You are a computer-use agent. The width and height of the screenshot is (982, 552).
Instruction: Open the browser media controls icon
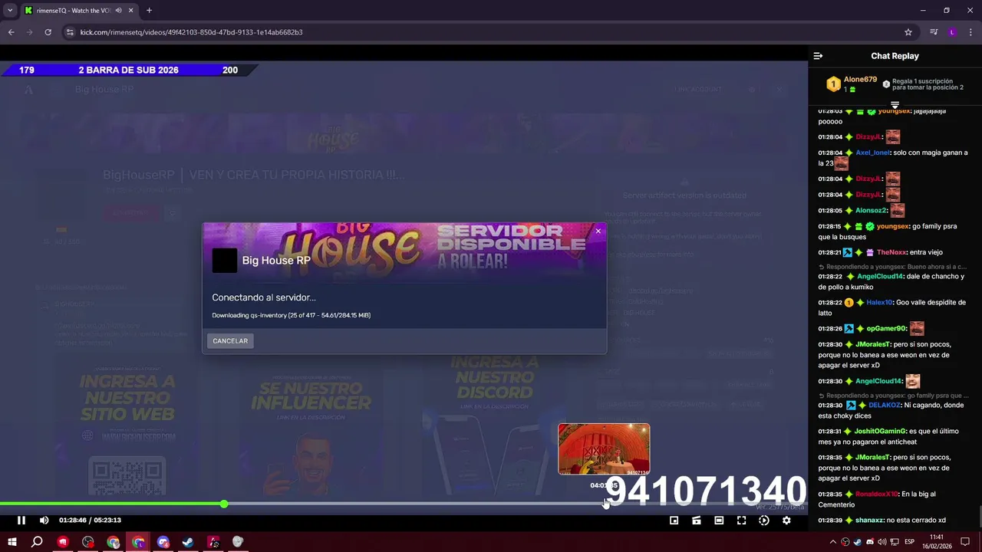(934, 32)
